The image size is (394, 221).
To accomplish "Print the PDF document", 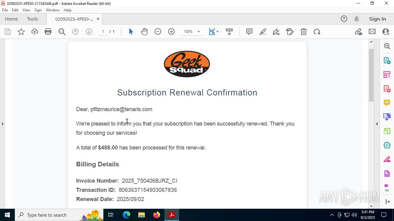I will (x=48, y=32).
